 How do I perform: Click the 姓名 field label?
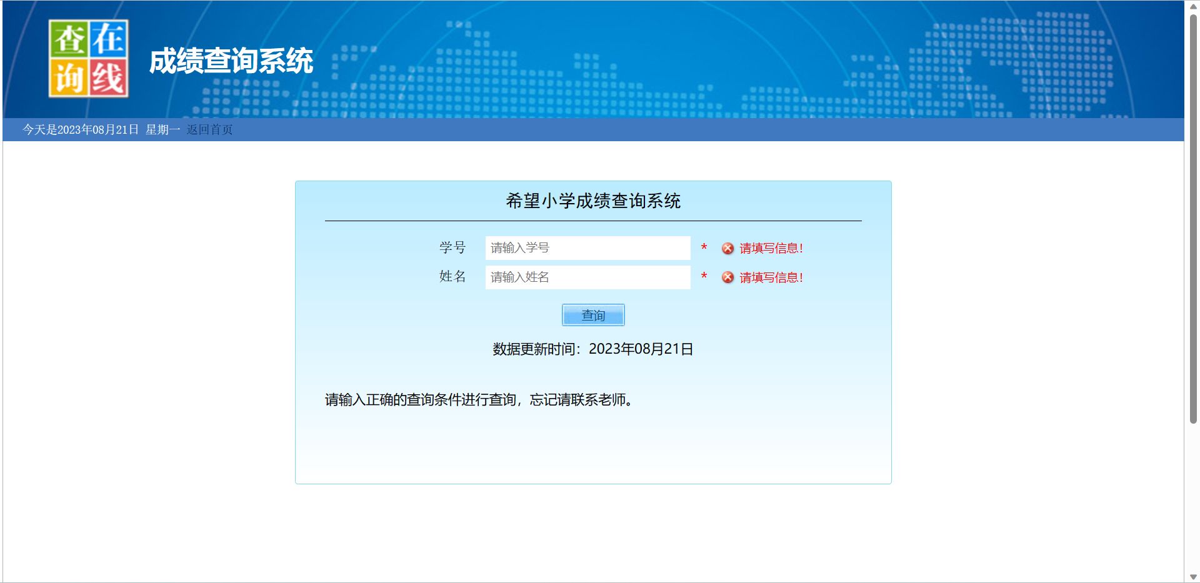[452, 276]
